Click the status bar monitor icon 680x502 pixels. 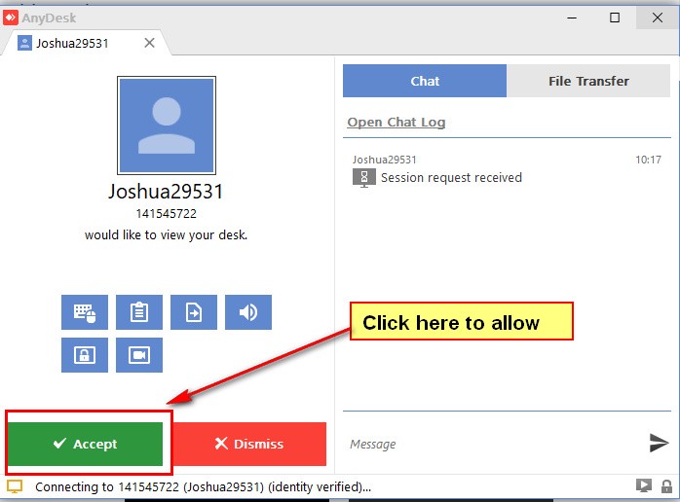pos(15,486)
